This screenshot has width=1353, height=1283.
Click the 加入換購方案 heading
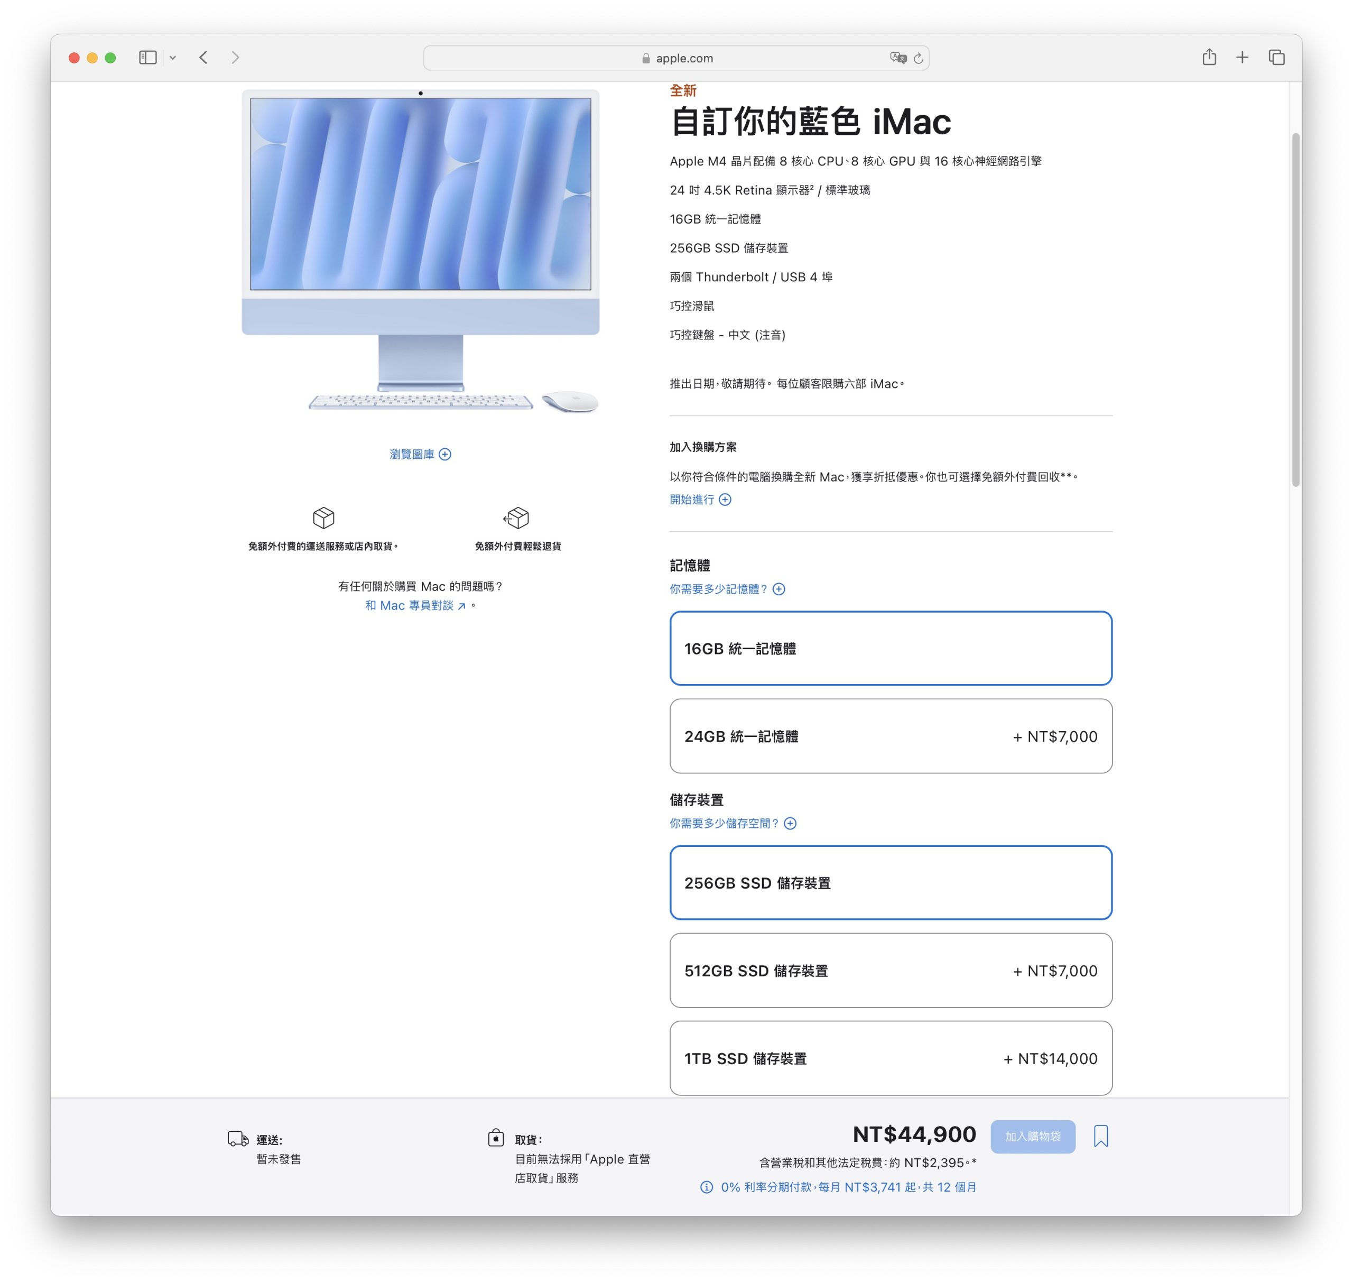click(x=703, y=447)
